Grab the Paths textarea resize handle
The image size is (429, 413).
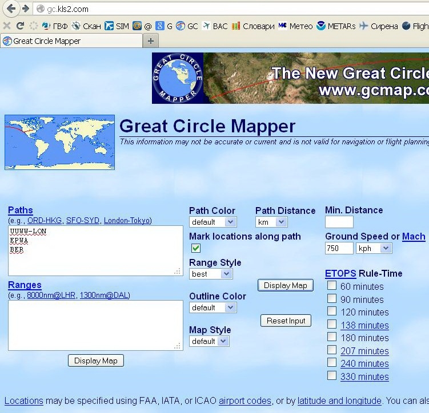(177, 272)
